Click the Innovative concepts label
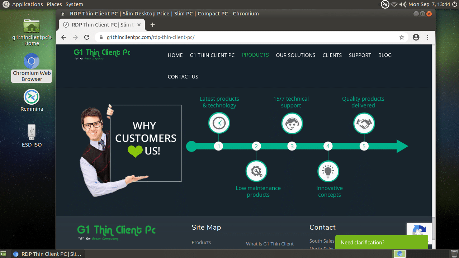 coord(330,191)
